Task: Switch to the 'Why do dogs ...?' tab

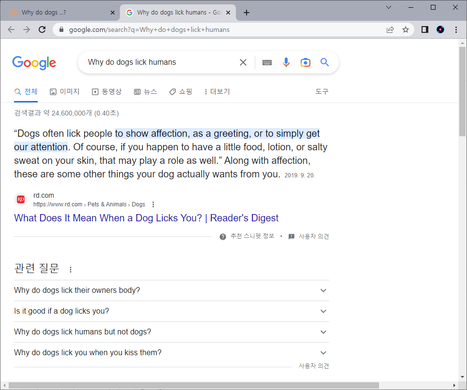Action: [x=59, y=13]
